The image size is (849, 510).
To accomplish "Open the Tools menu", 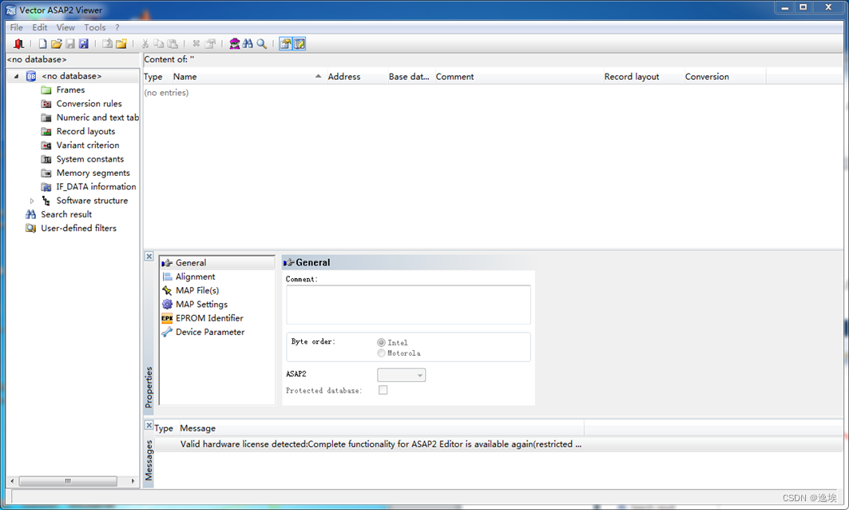I will pyautogui.click(x=95, y=27).
